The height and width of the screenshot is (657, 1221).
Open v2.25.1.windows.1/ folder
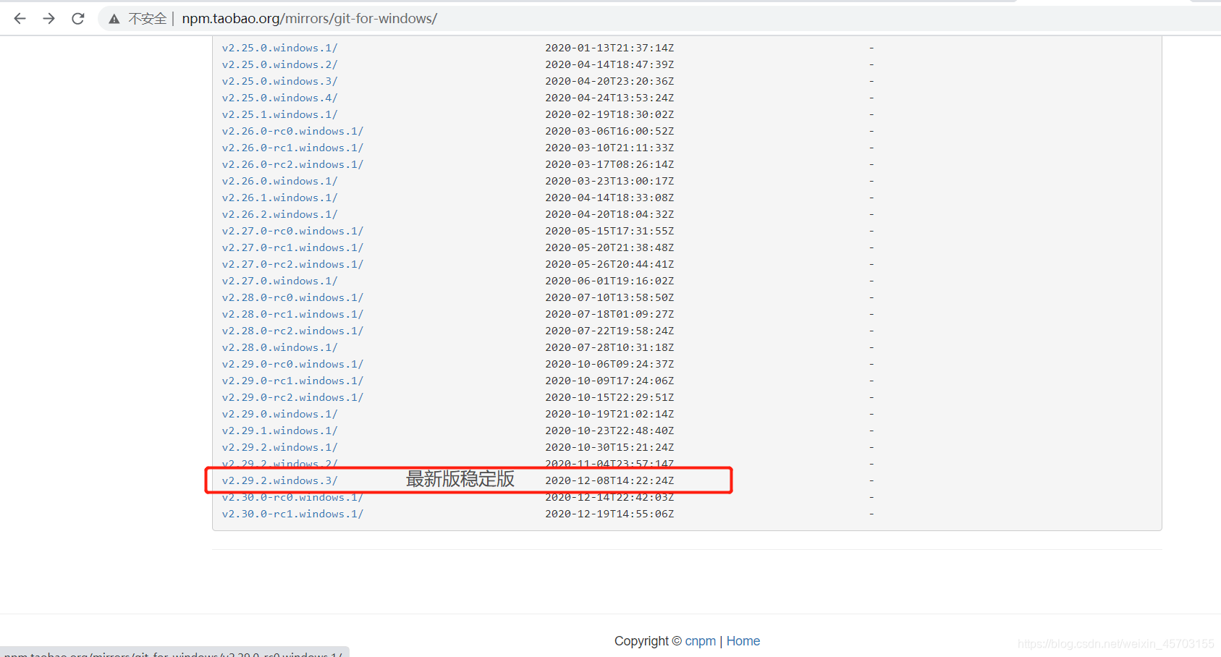pos(279,114)
